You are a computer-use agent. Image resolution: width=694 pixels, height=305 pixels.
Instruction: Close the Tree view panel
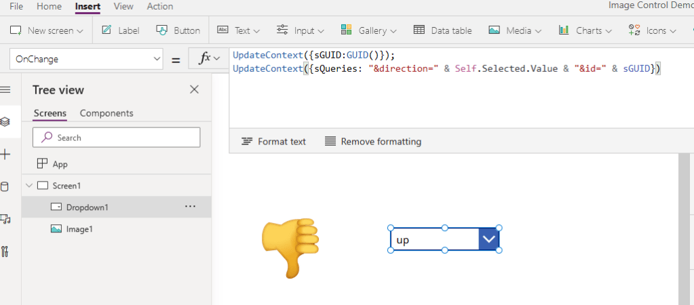194,89
